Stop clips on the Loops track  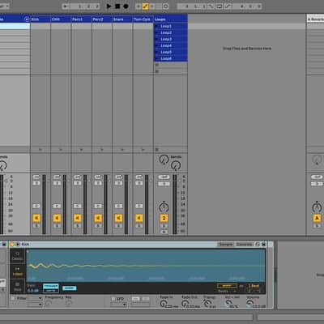coord(157,149)
